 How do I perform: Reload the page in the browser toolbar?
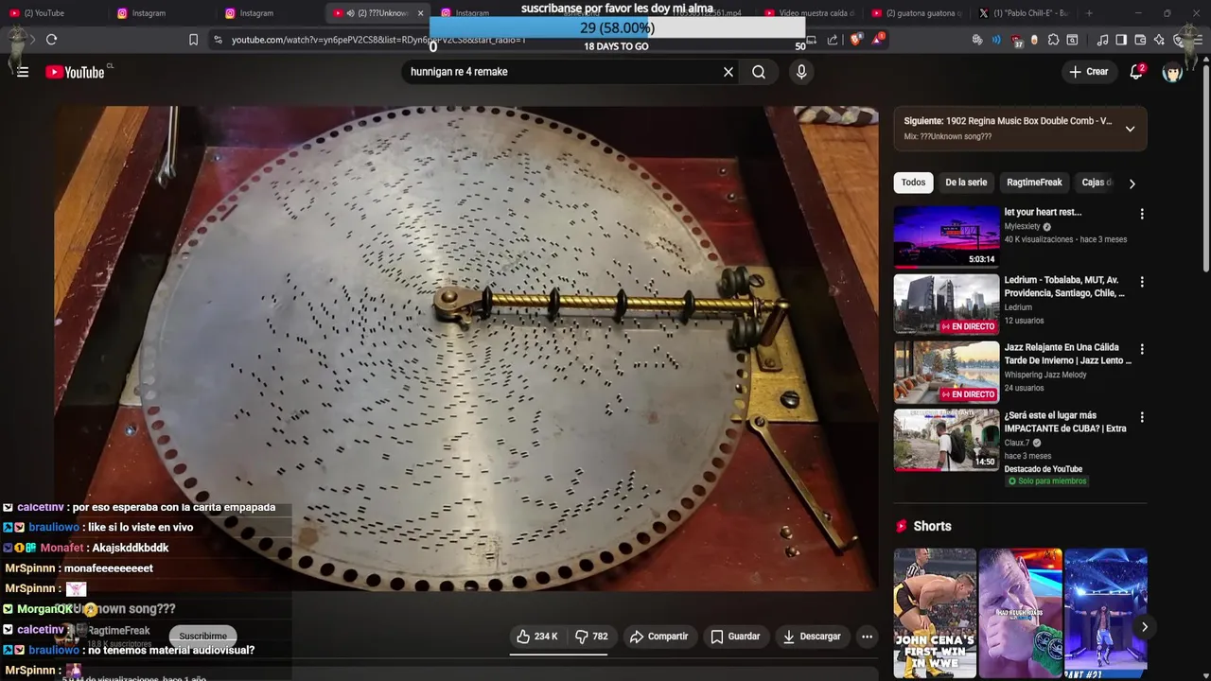click(x=52, y=40)
